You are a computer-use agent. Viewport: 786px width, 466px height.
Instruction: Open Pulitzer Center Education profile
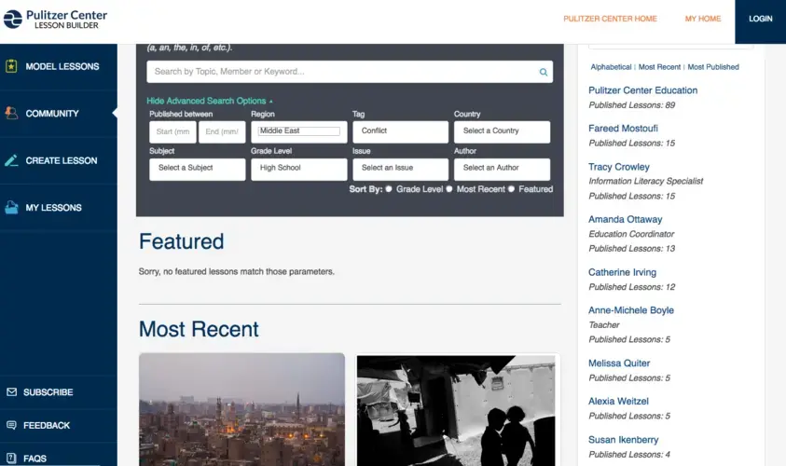point(642,90)
